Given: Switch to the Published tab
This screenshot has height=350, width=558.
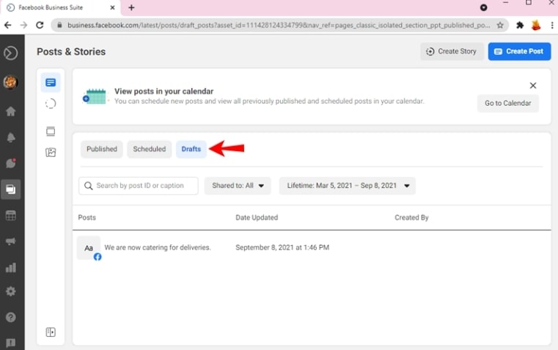Looking at the screenshot, I should [x=102, y=149].
